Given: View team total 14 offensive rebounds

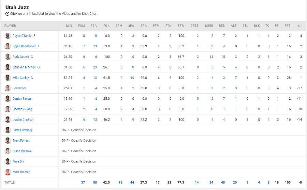Looking at the screenshot, I should 197,183.
